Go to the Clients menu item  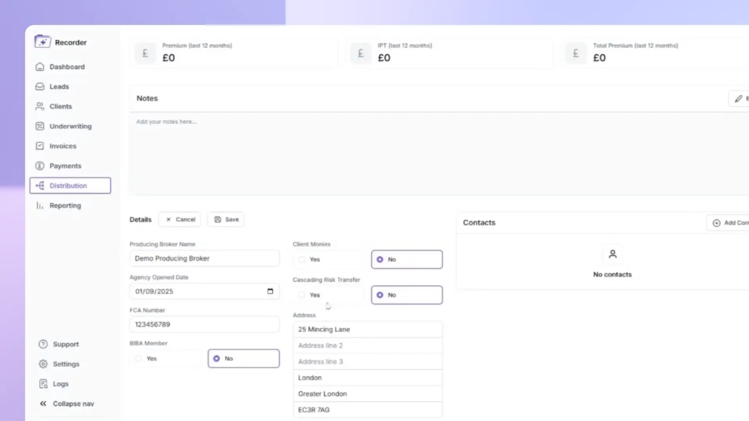pyautogui.click(x=60, y=106)
